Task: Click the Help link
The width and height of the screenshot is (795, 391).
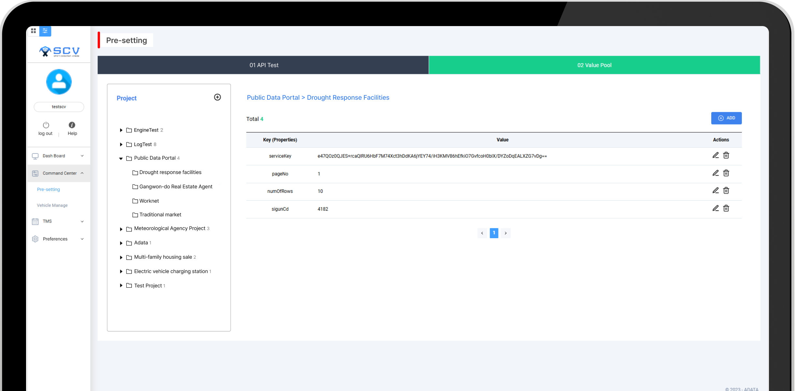Action: 72,133
